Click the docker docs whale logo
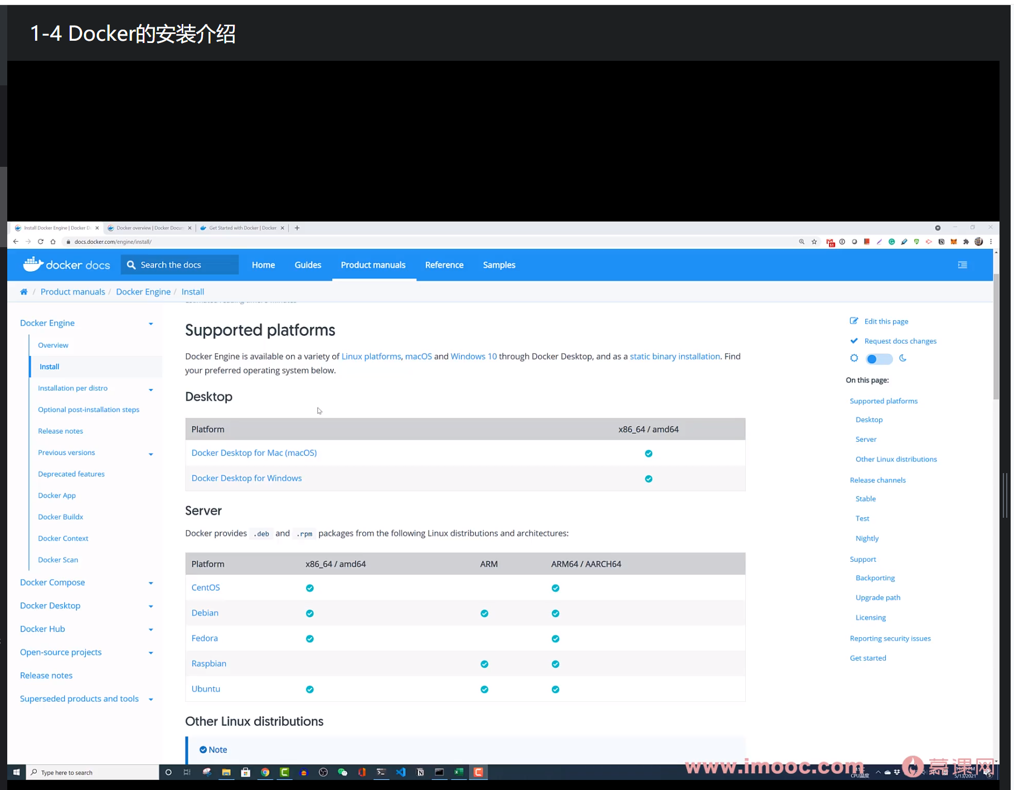Viewport: 1014px width, 790px height. coord(66,264)
